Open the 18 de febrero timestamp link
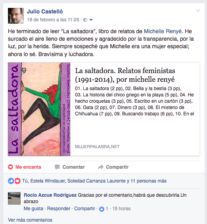 pyautogui.click(x=53, y=20)
